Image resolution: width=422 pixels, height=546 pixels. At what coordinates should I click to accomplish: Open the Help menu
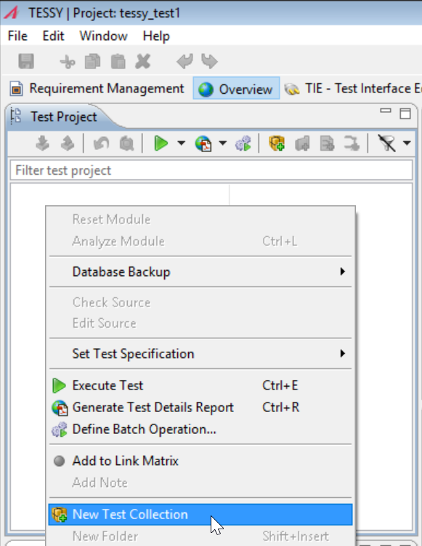click(156, 36)
